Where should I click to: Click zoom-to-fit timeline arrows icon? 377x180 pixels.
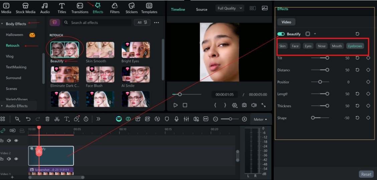coord(206,119)
